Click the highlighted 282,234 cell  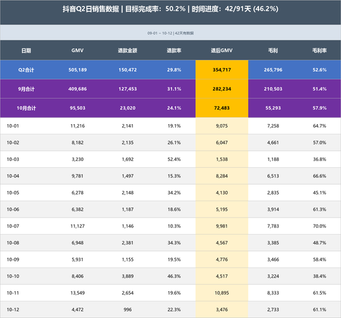coord(222,89)
